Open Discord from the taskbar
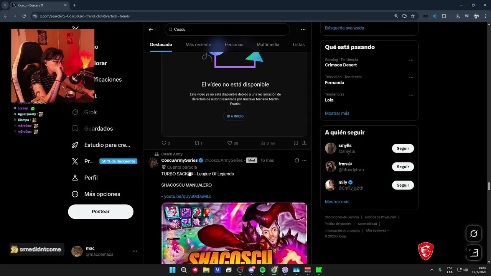This screenshot has height=276, width=491. point(251,270)
